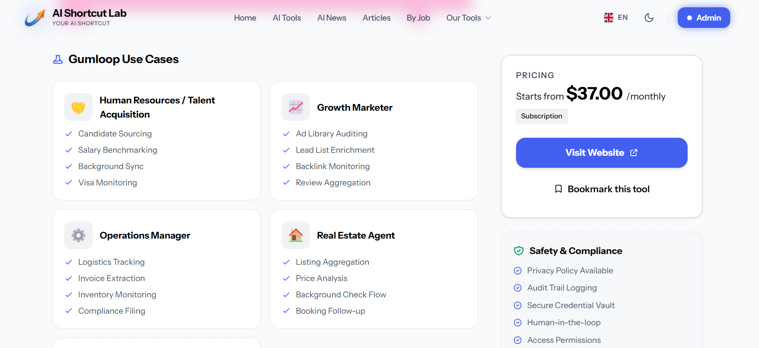Click the green shield icon for Safety & Compliance
759x348 pixels.
pyautogui.click(x=519, y=251)
